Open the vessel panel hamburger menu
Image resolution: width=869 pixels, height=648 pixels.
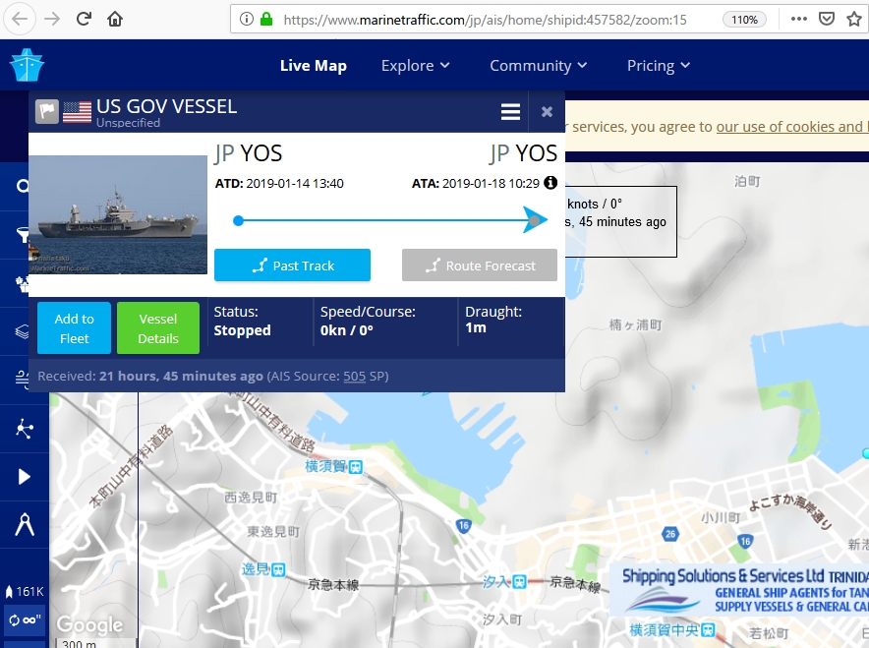pos(510,112)
